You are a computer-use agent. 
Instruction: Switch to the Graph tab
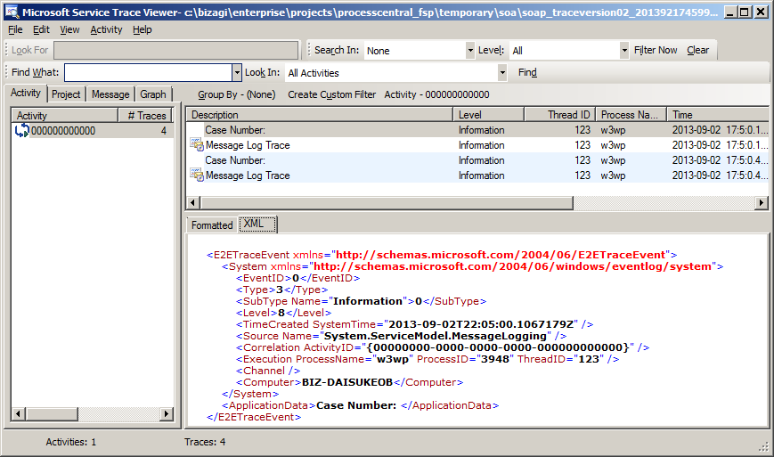(153, 94)
